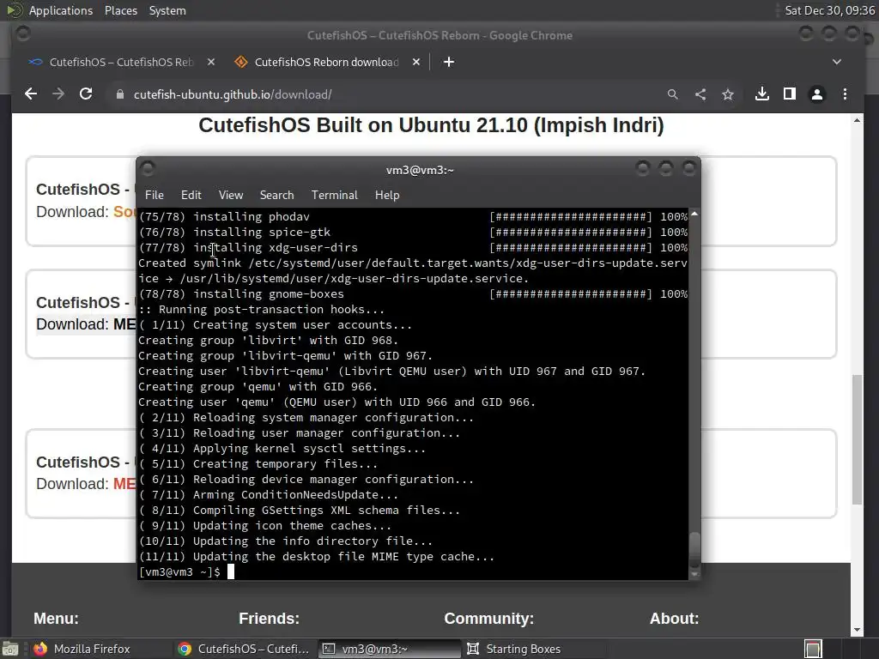Click Chrome's forward navigation arrow
Viewport: 879px width, 659px height.
click(58, 94)
